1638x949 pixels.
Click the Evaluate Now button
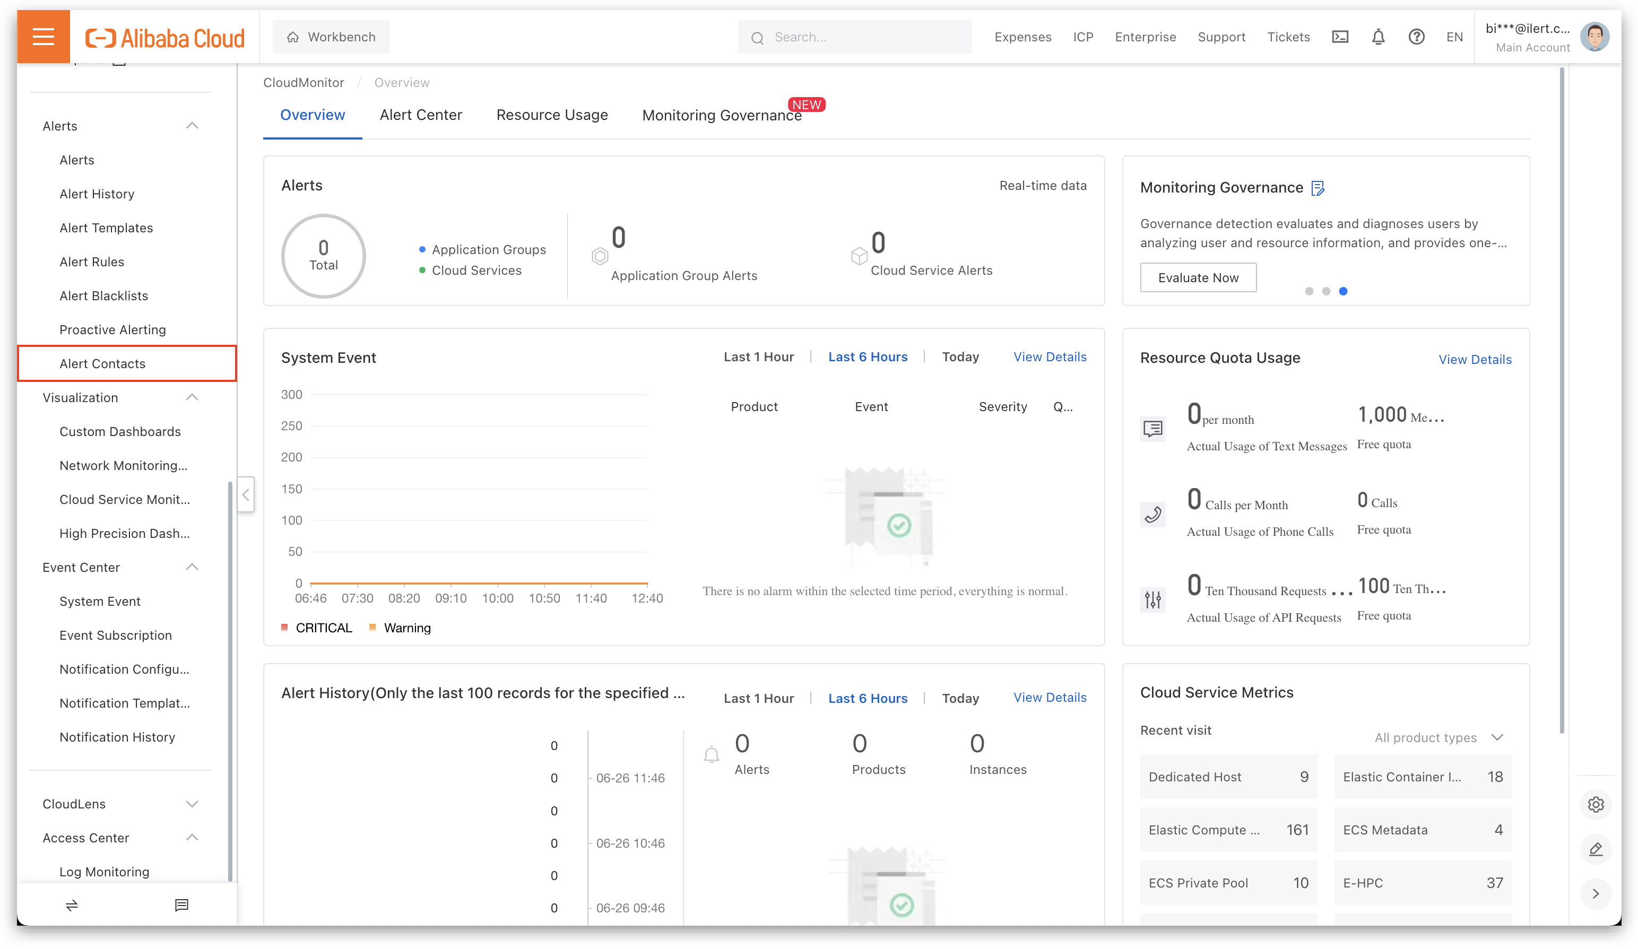pyautogui.click(x=1198, y=277)
